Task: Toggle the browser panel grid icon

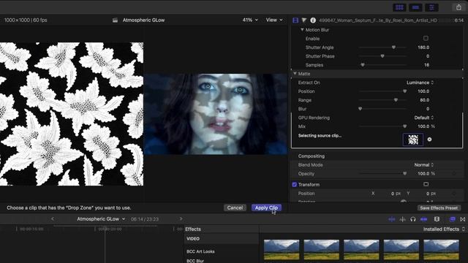Action: pyautogui.click(x=399, y=7)
